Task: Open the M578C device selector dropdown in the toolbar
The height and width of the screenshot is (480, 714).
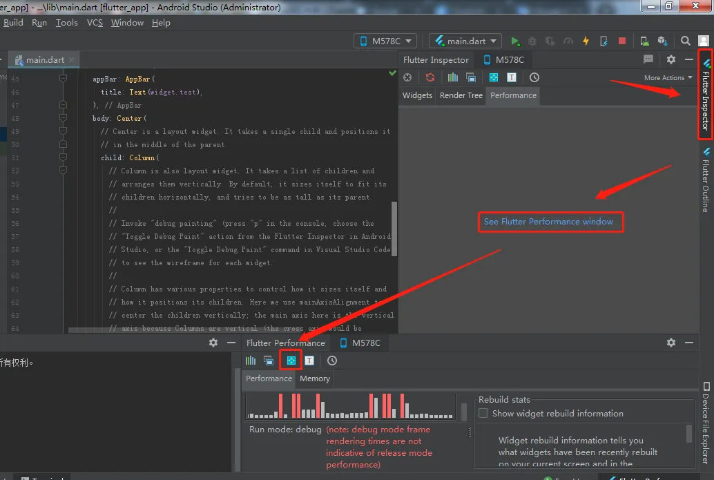Action: [x=385, y=41]
